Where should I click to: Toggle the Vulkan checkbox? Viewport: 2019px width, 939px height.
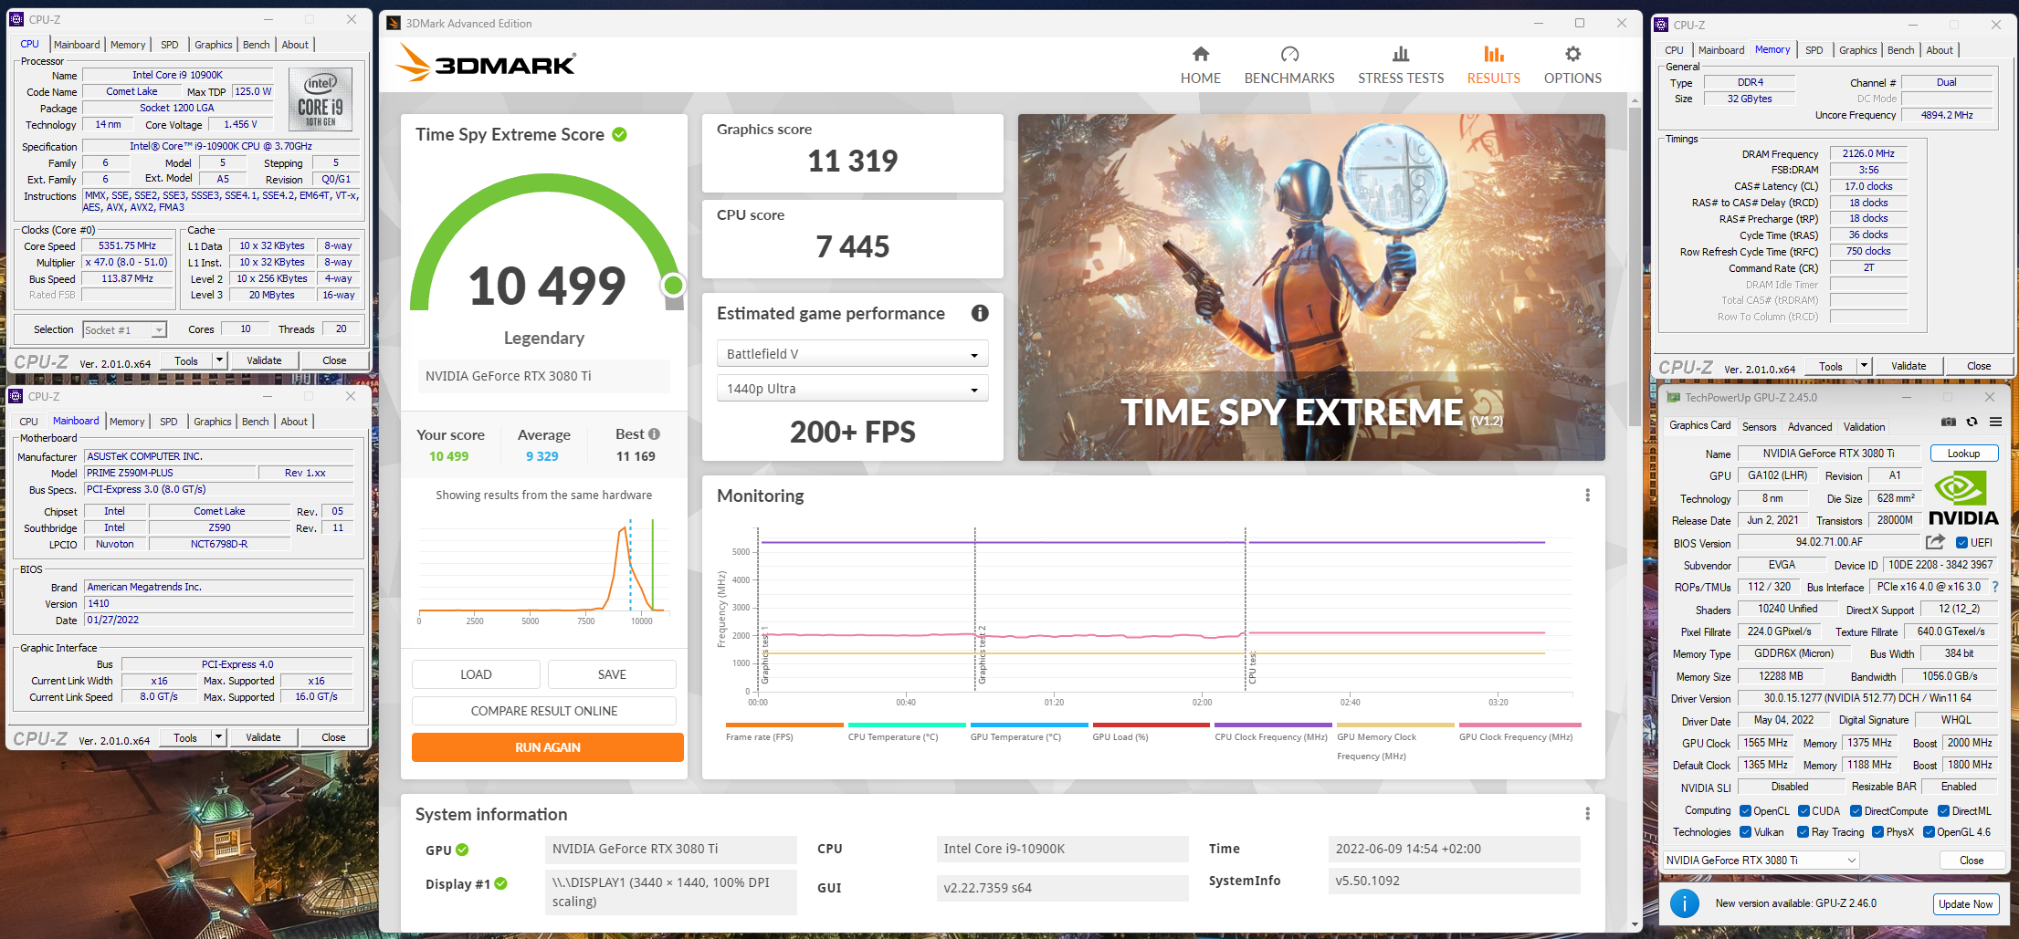click(x=1745, y=832)
